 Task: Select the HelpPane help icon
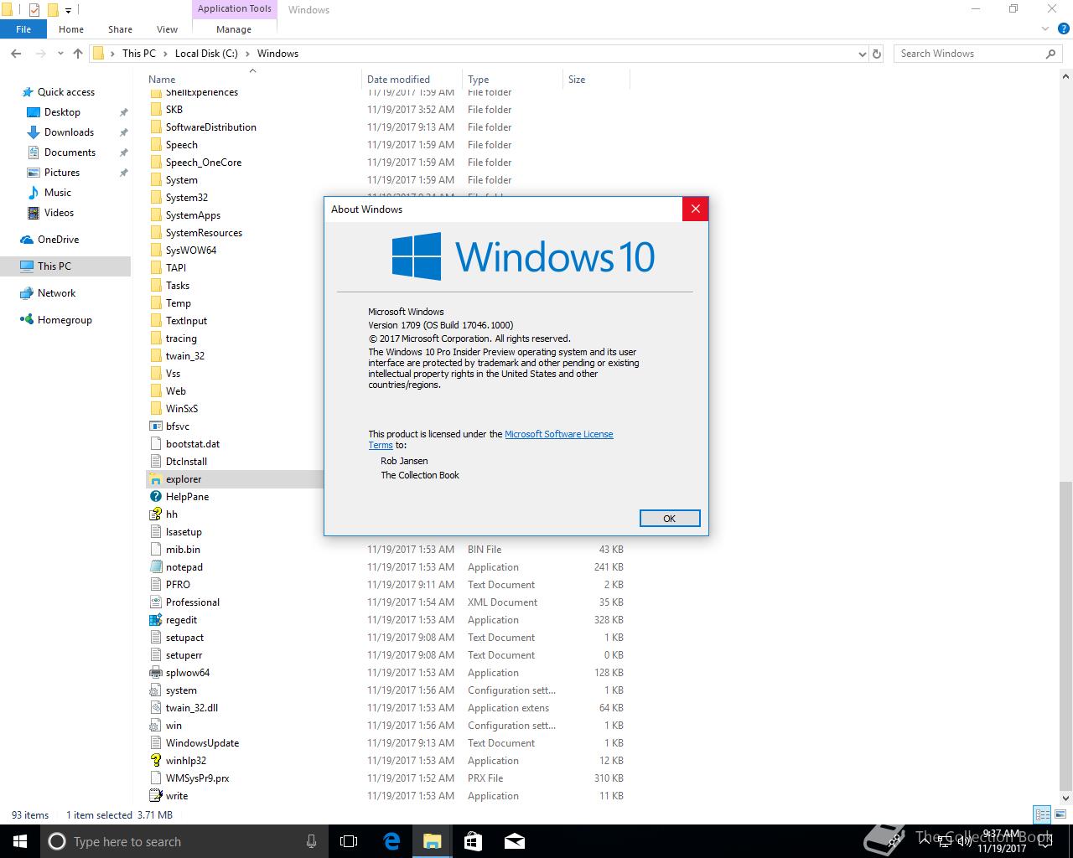[155, 497]
